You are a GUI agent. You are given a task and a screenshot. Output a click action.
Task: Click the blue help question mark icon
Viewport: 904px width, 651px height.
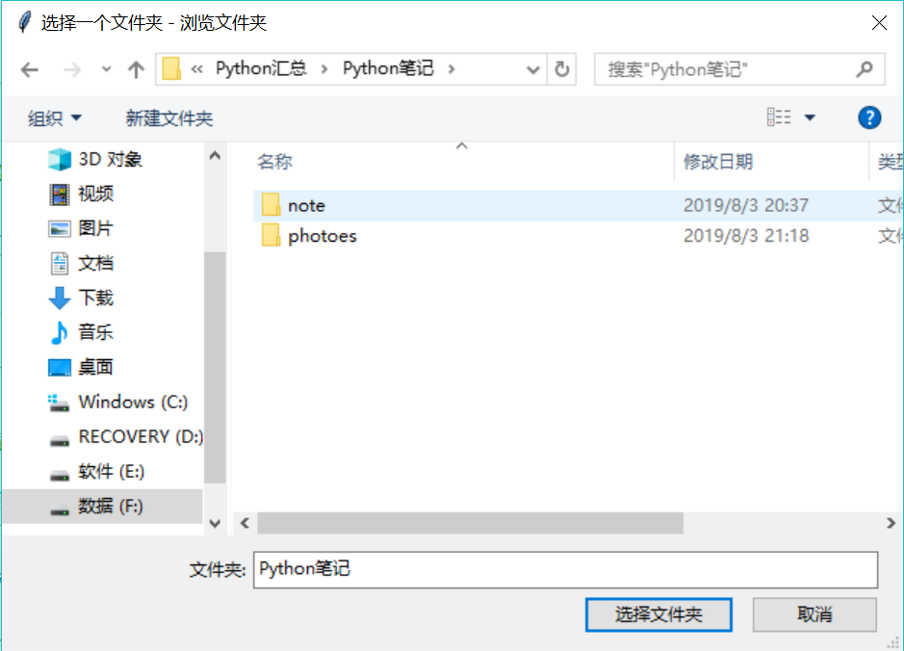[x=868, y=118]
